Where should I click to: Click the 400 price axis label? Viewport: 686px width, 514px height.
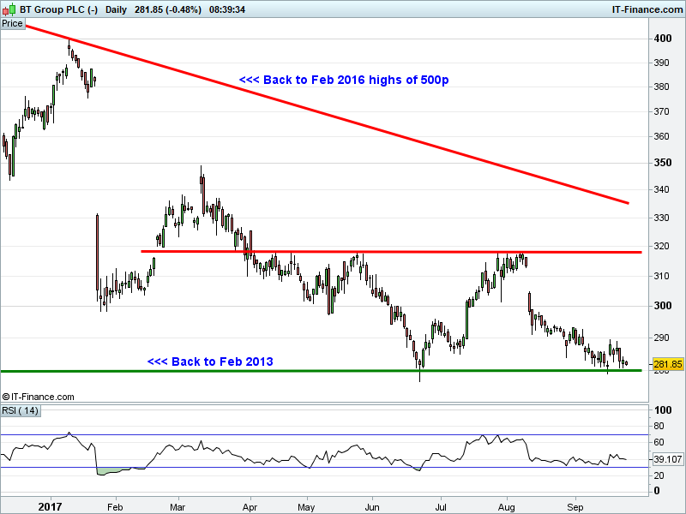[x=663, y=39]
